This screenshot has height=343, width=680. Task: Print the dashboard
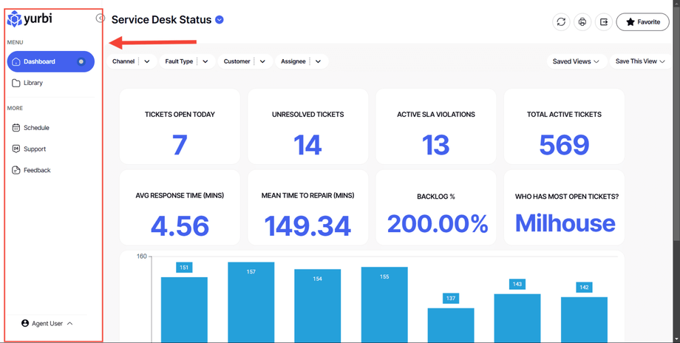582,21
